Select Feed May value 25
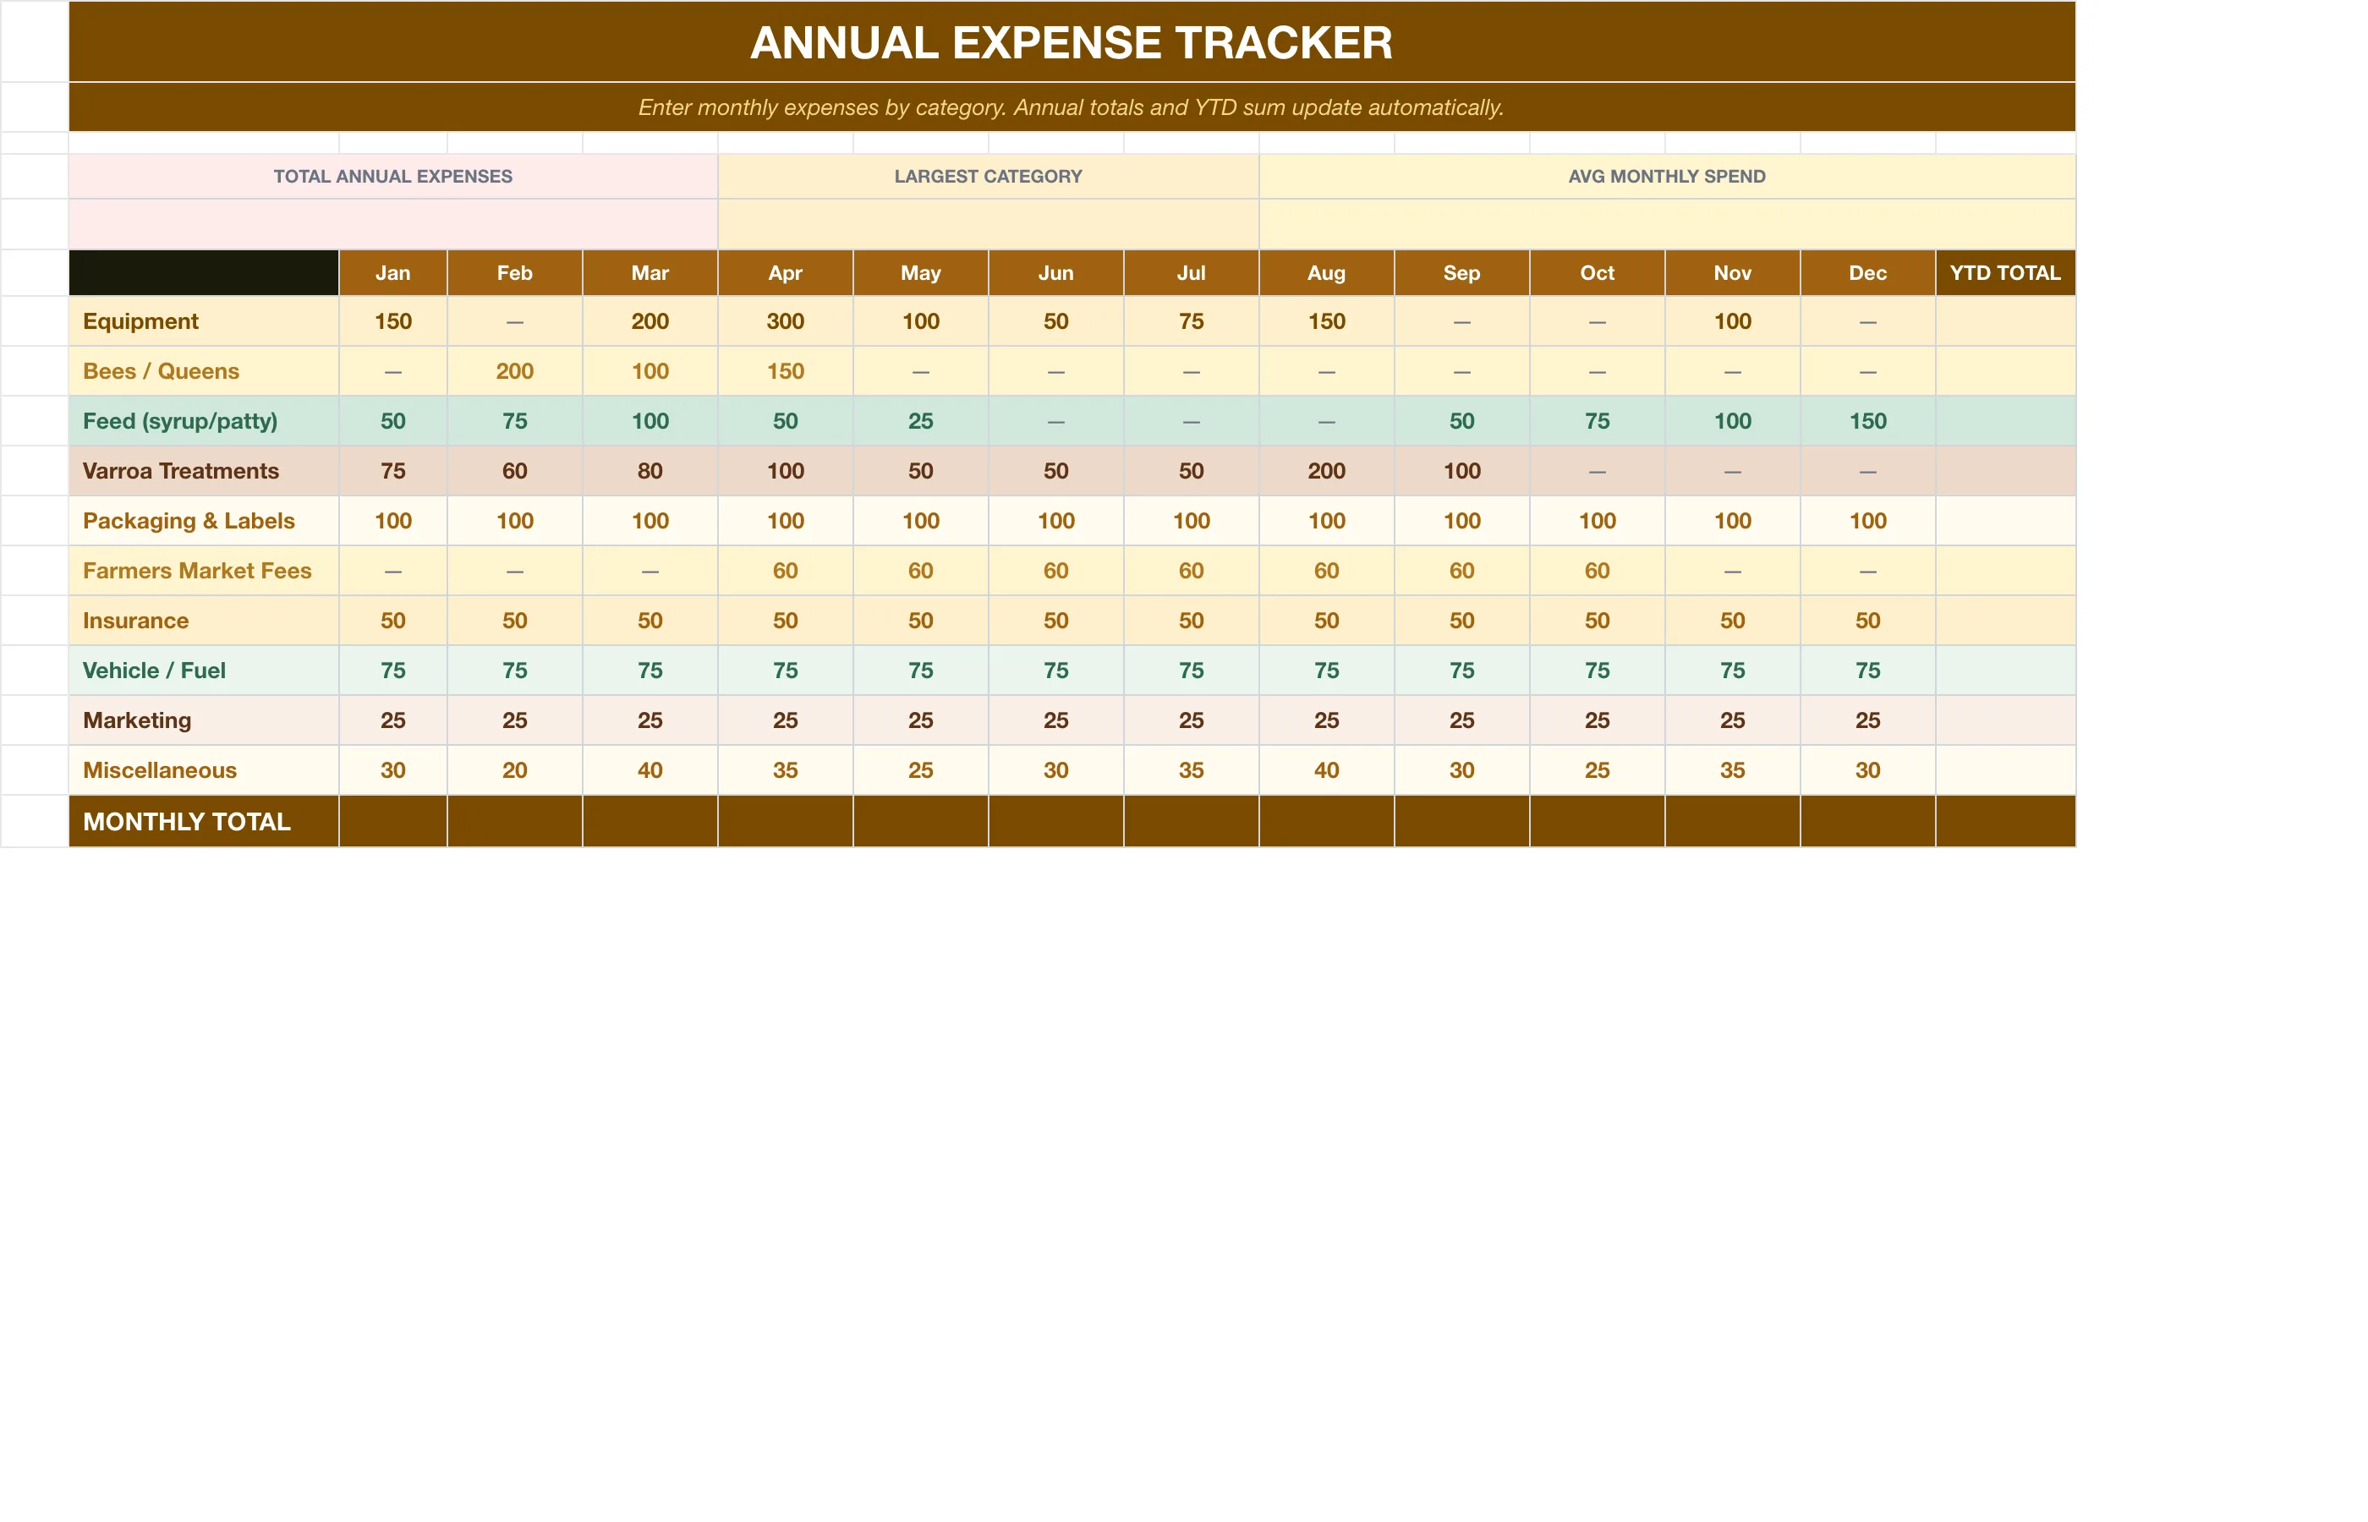The height and width of the screenshot is (1522, 2368). [920, 421]
